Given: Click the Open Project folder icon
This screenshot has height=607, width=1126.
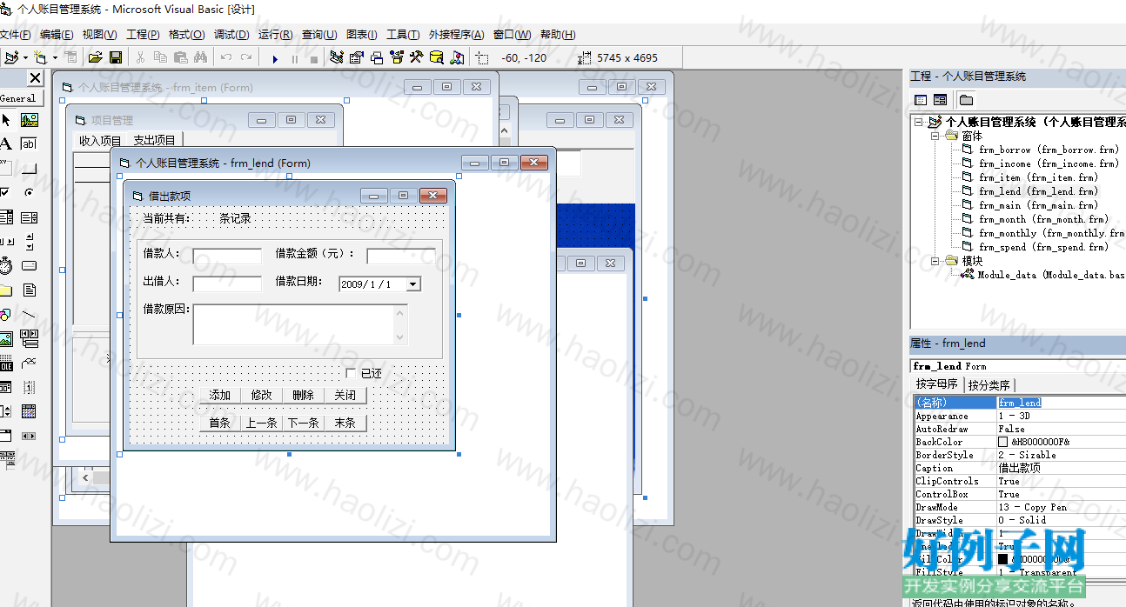Looking at the screenshot, I should (96, 57).
